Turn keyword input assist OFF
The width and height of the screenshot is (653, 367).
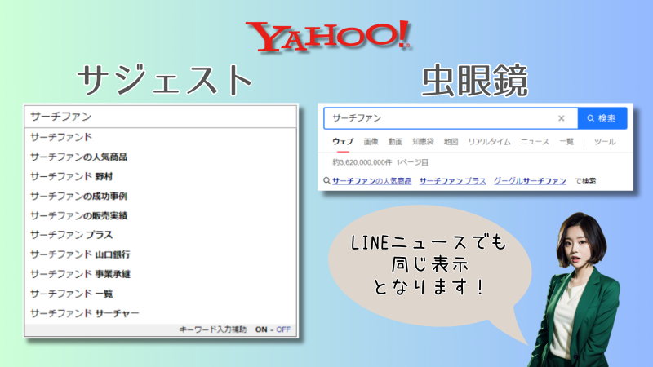point(283,329)
